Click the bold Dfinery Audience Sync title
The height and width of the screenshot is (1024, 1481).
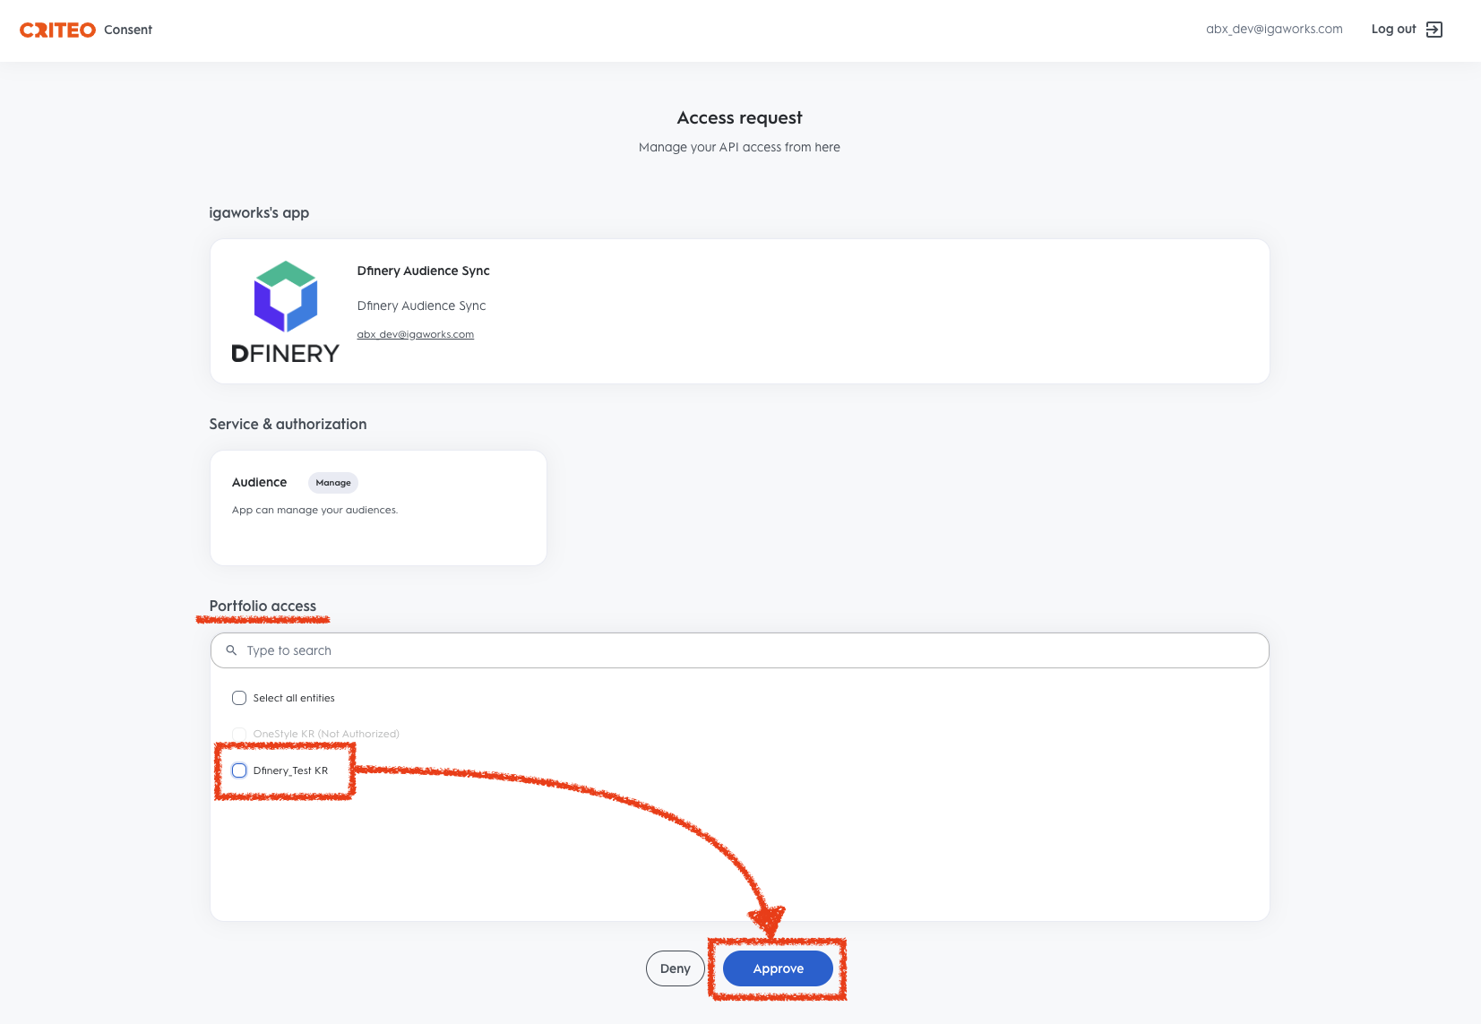click(423, 271)
